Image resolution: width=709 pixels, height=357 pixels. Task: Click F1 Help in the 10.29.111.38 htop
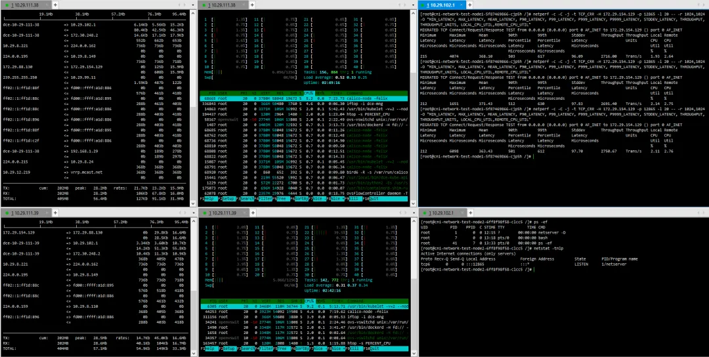pyautogui.click(x=209, y=198)
